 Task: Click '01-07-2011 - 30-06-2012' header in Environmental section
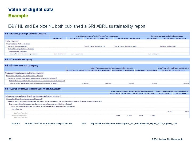[x=78, y=70]
